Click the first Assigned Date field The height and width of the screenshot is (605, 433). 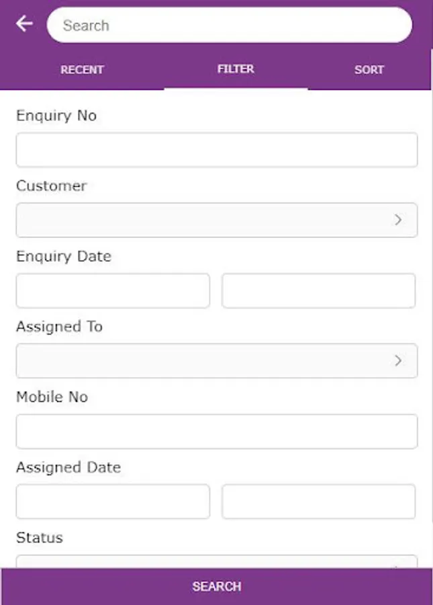113,501
